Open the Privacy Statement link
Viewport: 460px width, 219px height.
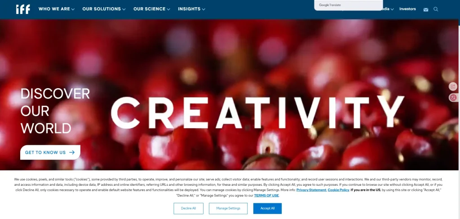click(x=311, y=190)
